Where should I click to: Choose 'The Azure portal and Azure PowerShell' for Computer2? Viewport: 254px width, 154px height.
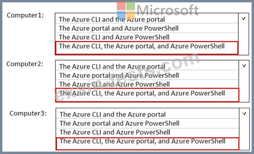(x=119, y=75)
